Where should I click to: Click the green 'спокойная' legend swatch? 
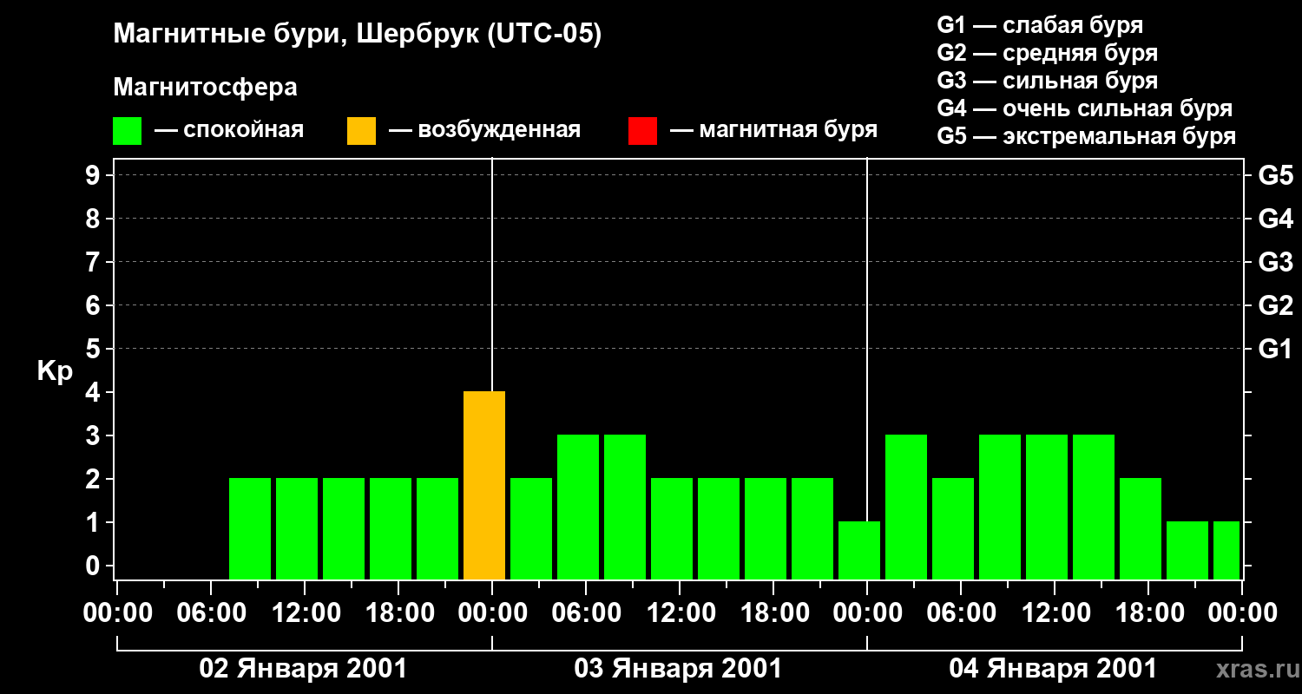click(x=127, y=131)
